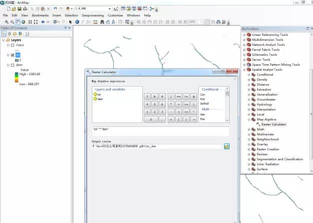Click the browse folder icon for Output raster
Screen dimensions: 313x223
click(227, 146)
